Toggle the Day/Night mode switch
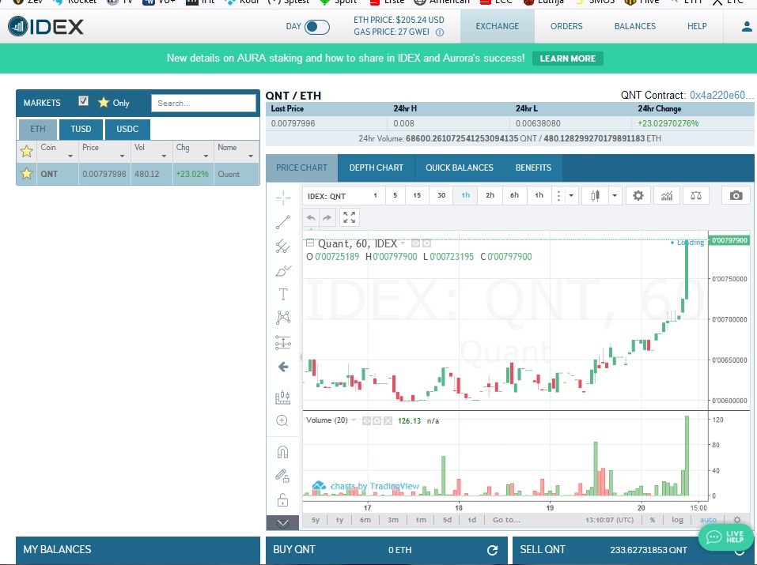The height and width of the screenshot is (565, 757). click(317, 27)
